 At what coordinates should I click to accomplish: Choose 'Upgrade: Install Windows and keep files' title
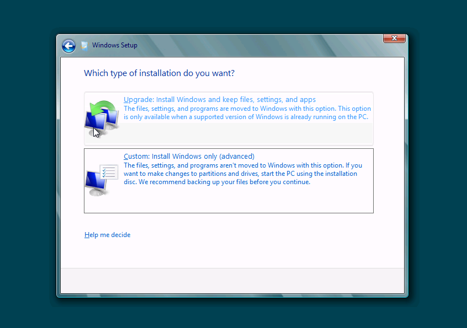[x=220, y=100]
